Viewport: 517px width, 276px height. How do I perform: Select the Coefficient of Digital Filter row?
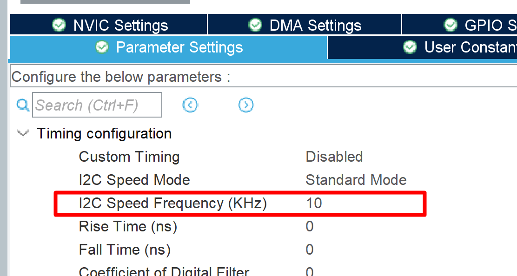(x=164, y=271)
